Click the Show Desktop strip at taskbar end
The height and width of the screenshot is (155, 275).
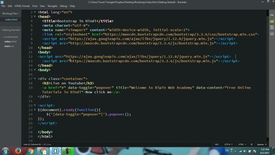pyautogui.click(x=274, y=151)
